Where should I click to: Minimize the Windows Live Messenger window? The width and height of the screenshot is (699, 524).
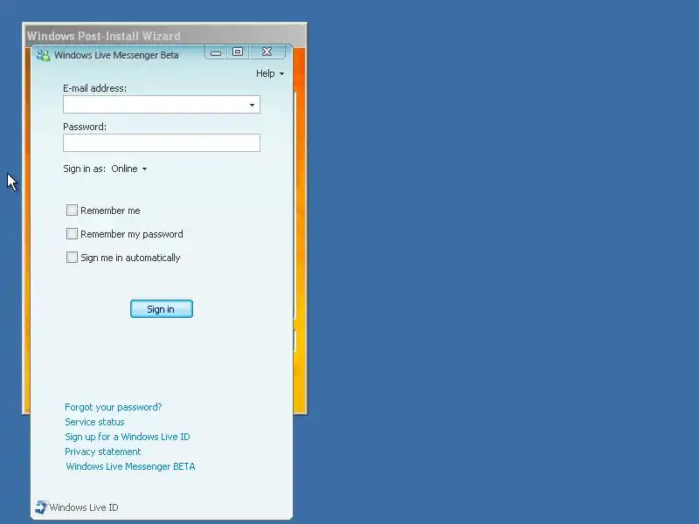pos(216,52)
